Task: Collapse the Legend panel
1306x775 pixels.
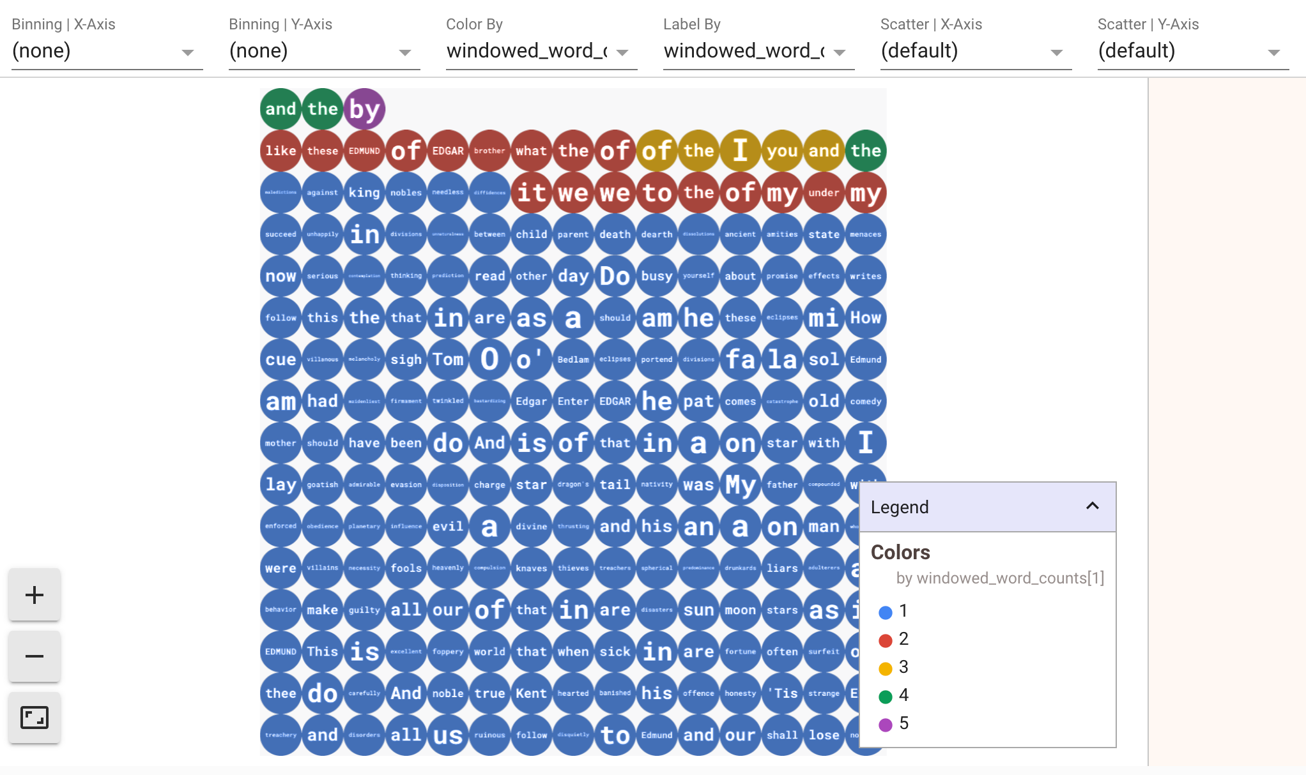Action: pos(1092,506)
